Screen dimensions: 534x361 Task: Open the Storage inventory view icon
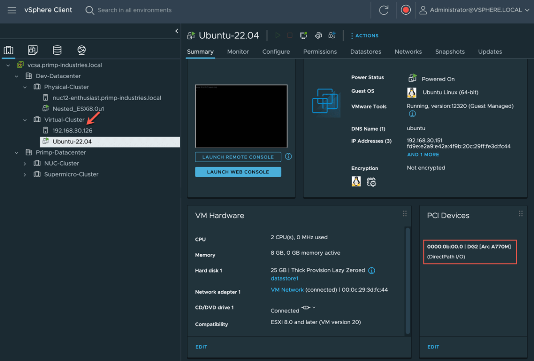point(57,50)
